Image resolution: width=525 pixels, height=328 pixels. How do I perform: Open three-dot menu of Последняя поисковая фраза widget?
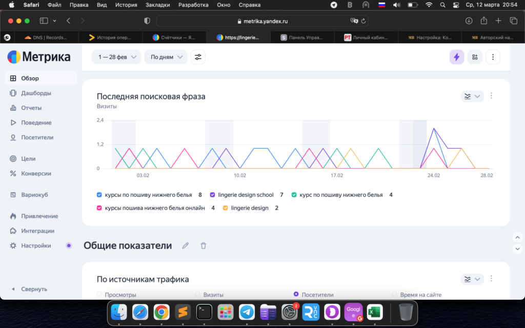click(x=491, y=96)
